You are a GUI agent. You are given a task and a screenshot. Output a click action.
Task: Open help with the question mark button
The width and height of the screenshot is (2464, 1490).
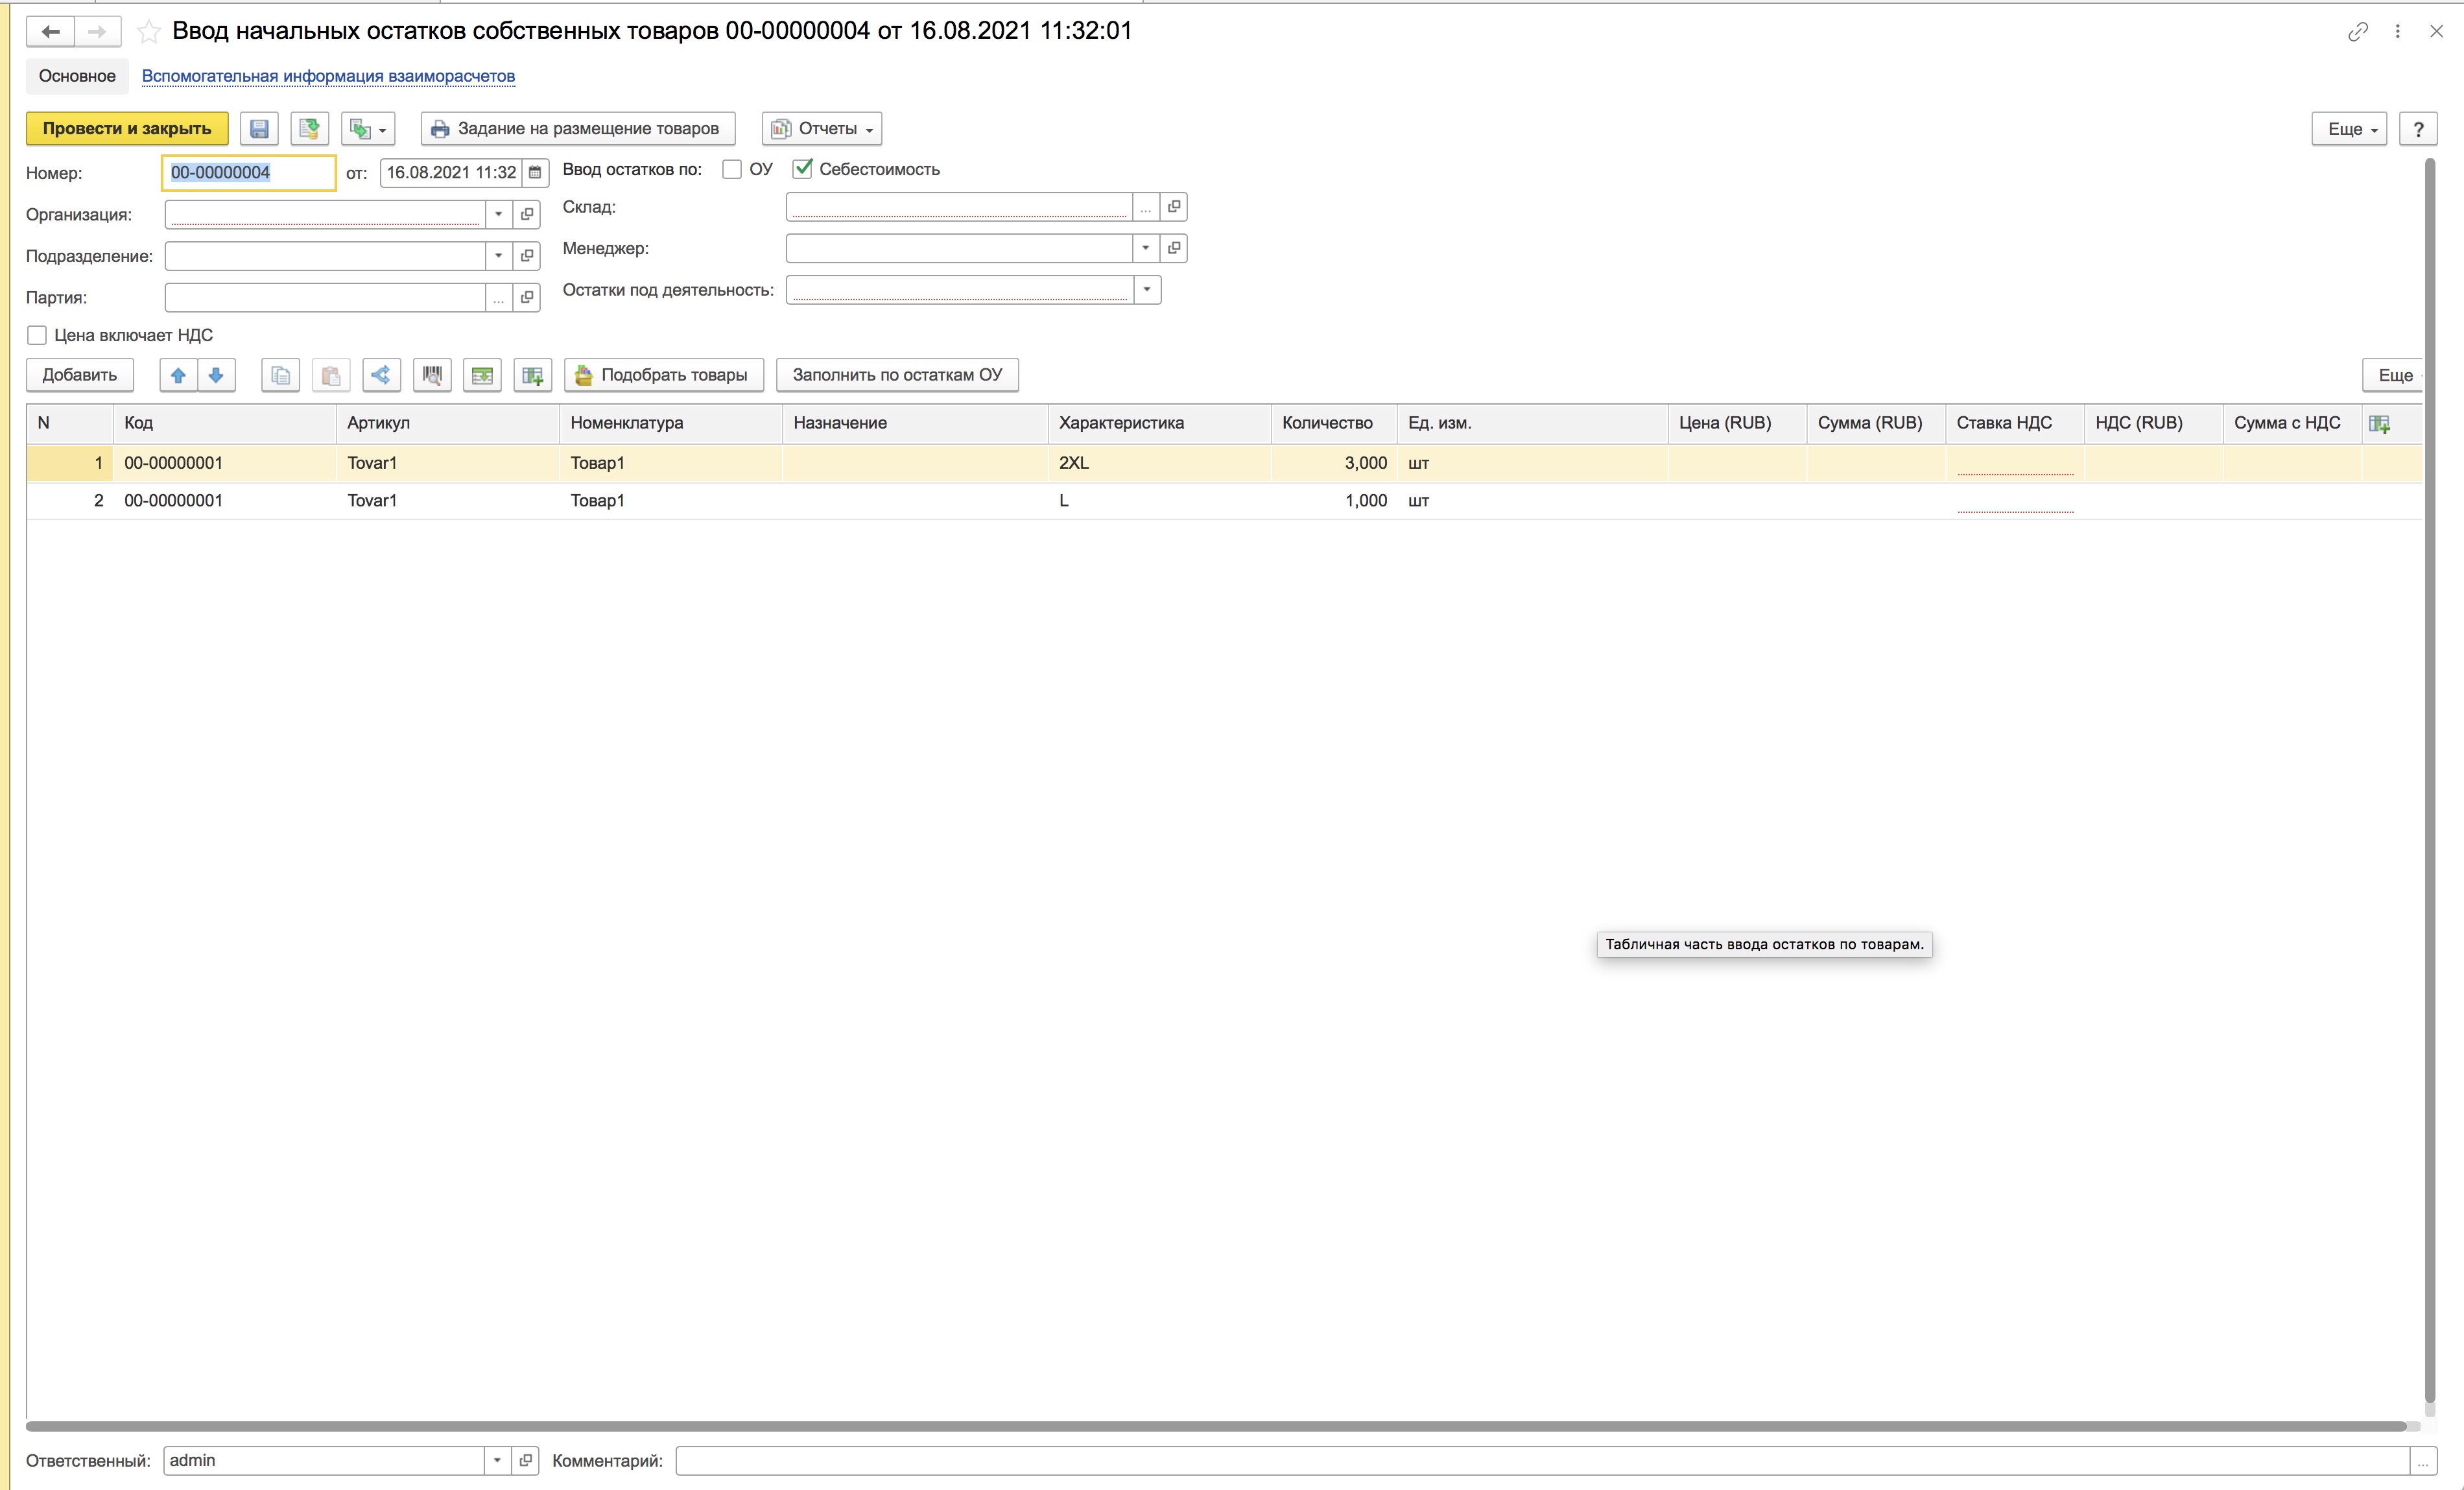coord(2418,128)
